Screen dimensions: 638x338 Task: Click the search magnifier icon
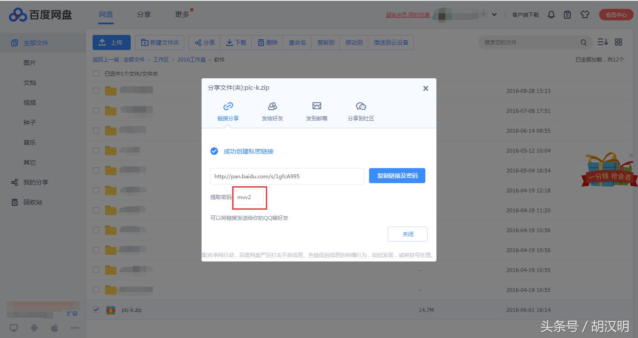(x=584, y=42)
